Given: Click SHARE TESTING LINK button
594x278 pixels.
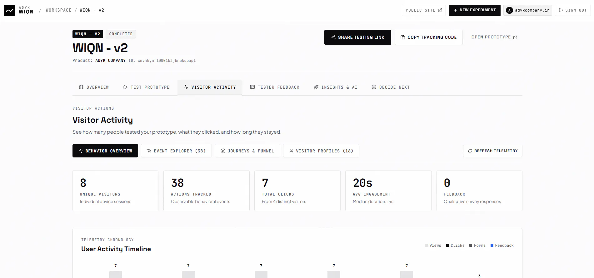Looking at the screenshot, I should click(357, 37).
